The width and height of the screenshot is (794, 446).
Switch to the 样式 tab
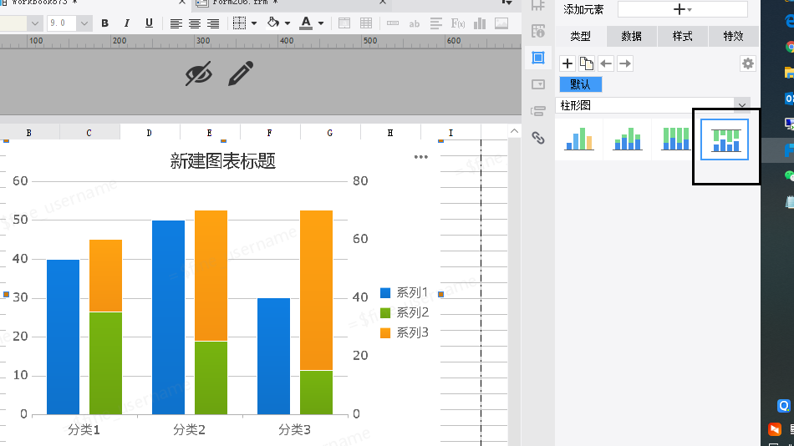(x=682, y=36)
